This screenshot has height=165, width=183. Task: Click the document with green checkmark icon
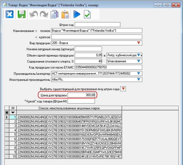(x=87, y=14)
